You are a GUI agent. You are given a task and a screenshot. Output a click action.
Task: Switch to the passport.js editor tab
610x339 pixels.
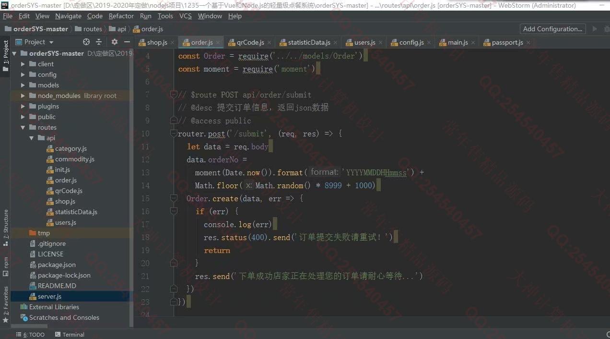click(507, 42)
